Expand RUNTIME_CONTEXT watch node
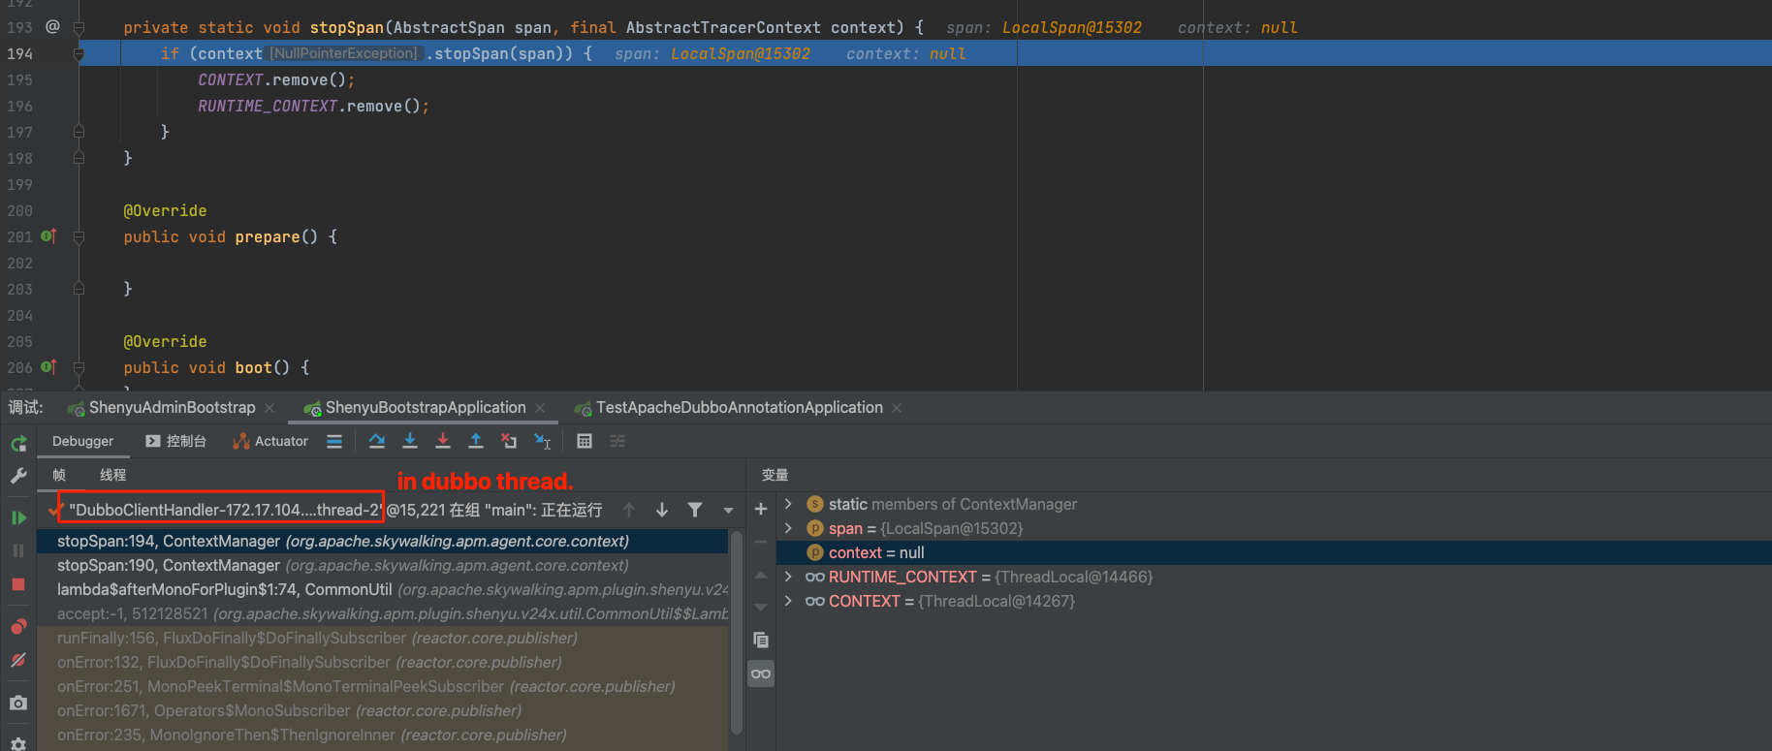This screenshot has width=1772, height=751. [x=788, y=577]
